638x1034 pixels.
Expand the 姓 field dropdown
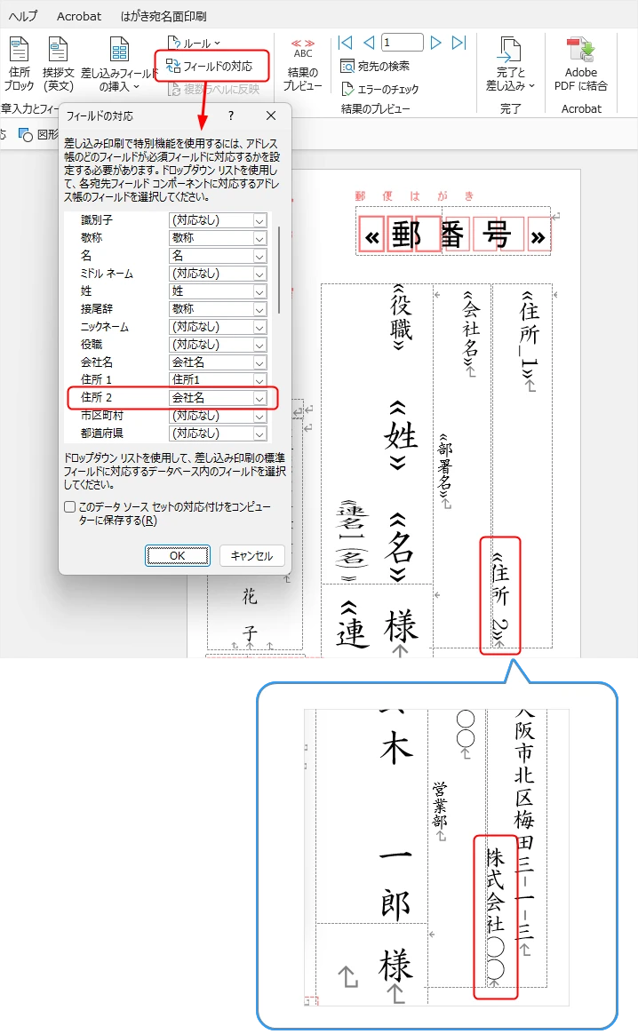(x=259, y=291)
